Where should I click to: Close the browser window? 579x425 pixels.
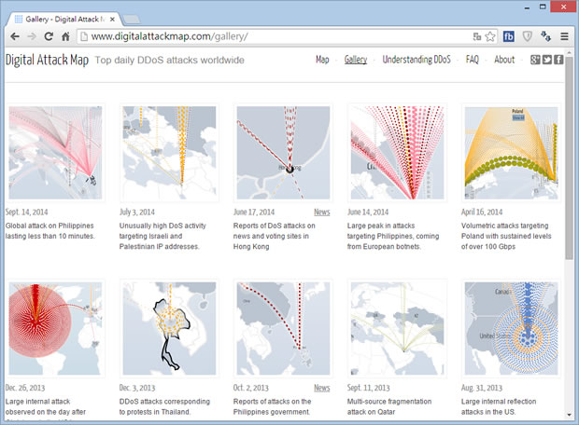tap(563, 7)
